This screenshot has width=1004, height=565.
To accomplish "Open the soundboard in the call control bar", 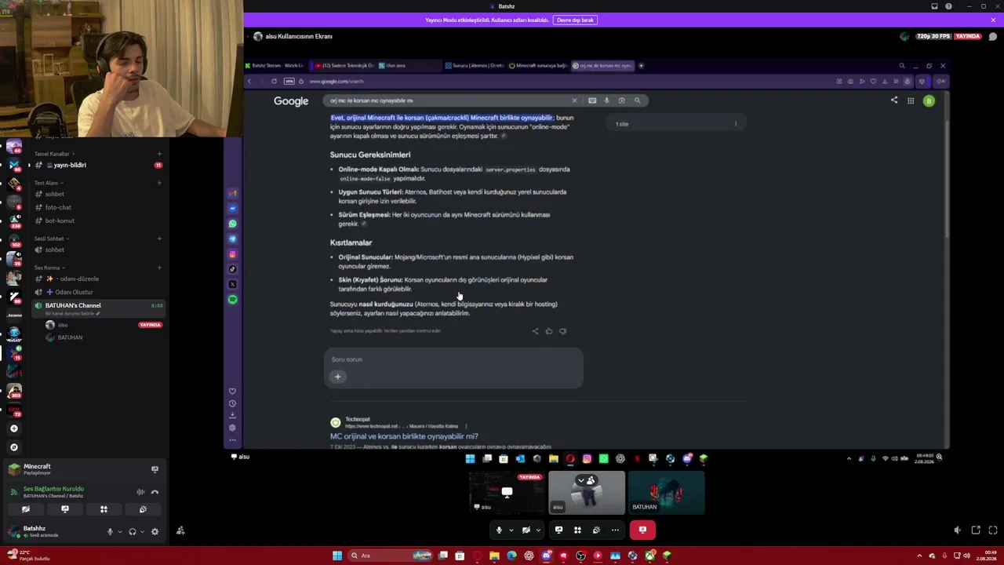I will tap(596, 530).
